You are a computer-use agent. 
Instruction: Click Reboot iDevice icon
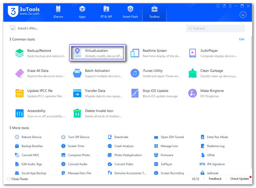(17, 137)
